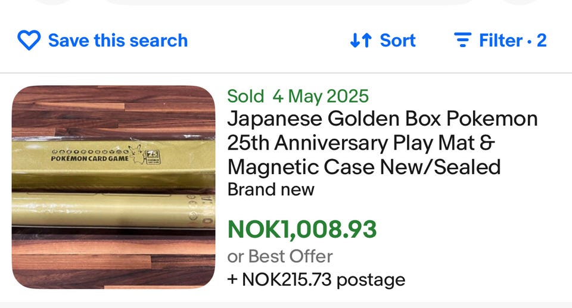572x308 pixels.
Task: Tap the up-down arrows sort icon
Action: pos(361,41)
